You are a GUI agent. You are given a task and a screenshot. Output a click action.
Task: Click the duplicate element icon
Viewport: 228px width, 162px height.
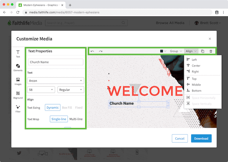coord(203,51)
